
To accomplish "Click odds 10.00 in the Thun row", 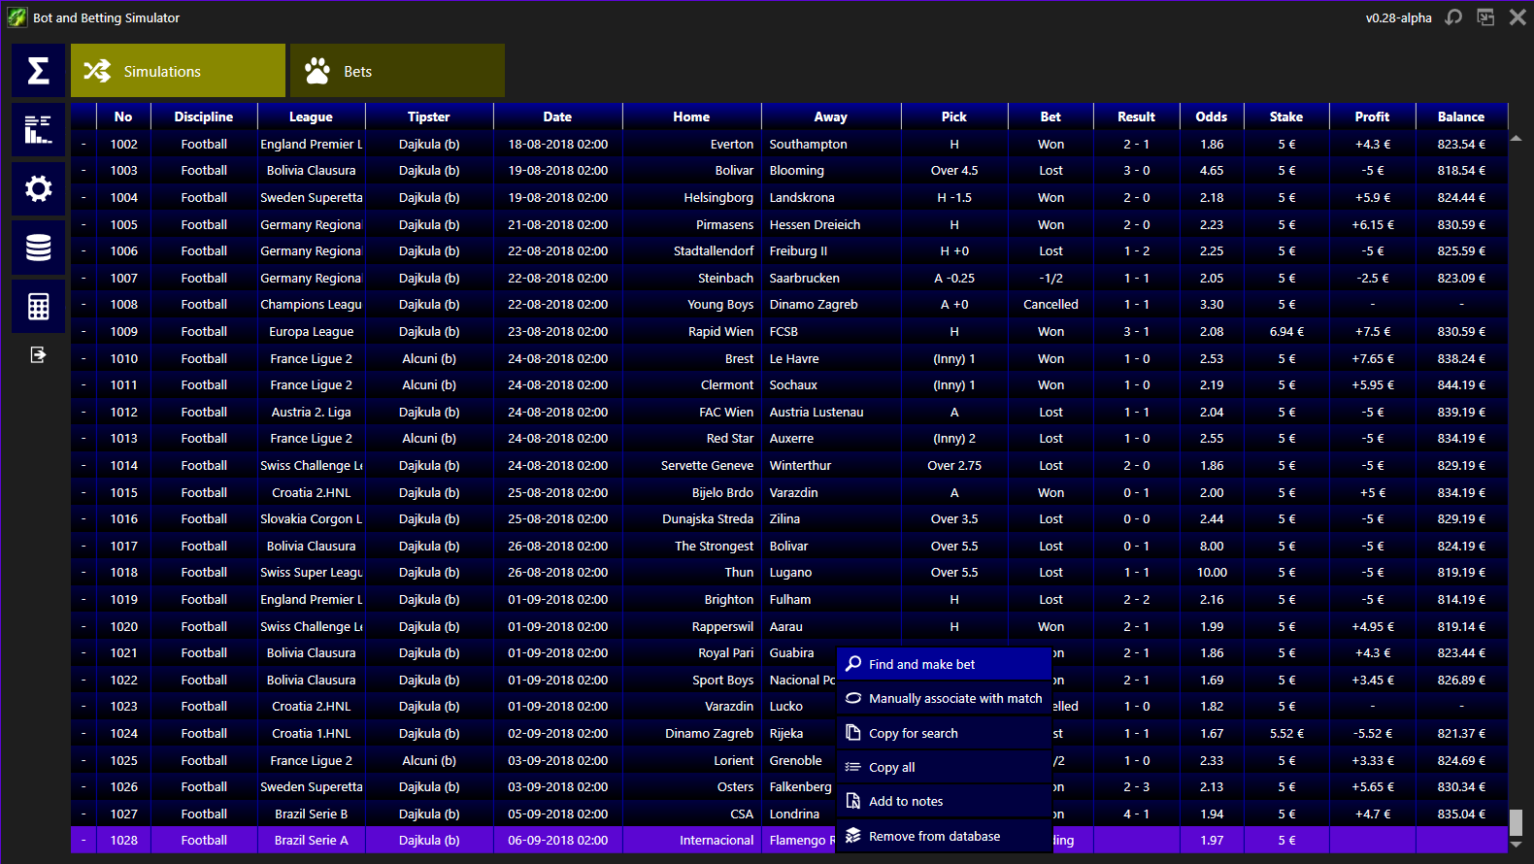I will 1212,572.
